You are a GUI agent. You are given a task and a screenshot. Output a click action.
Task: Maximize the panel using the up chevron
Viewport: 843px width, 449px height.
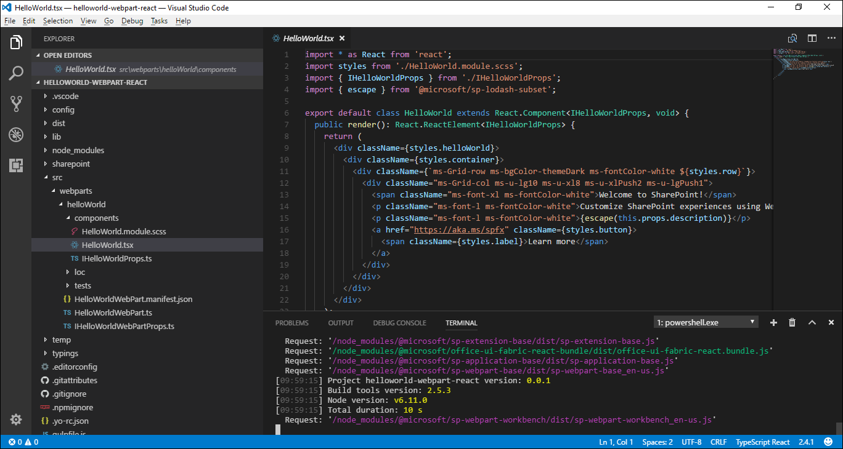pyautogui.click(x=812, y=322)
